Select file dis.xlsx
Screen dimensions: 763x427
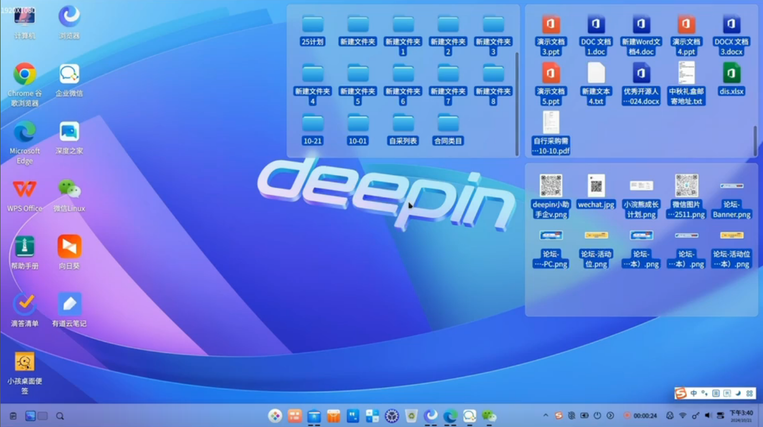(731, 79)
